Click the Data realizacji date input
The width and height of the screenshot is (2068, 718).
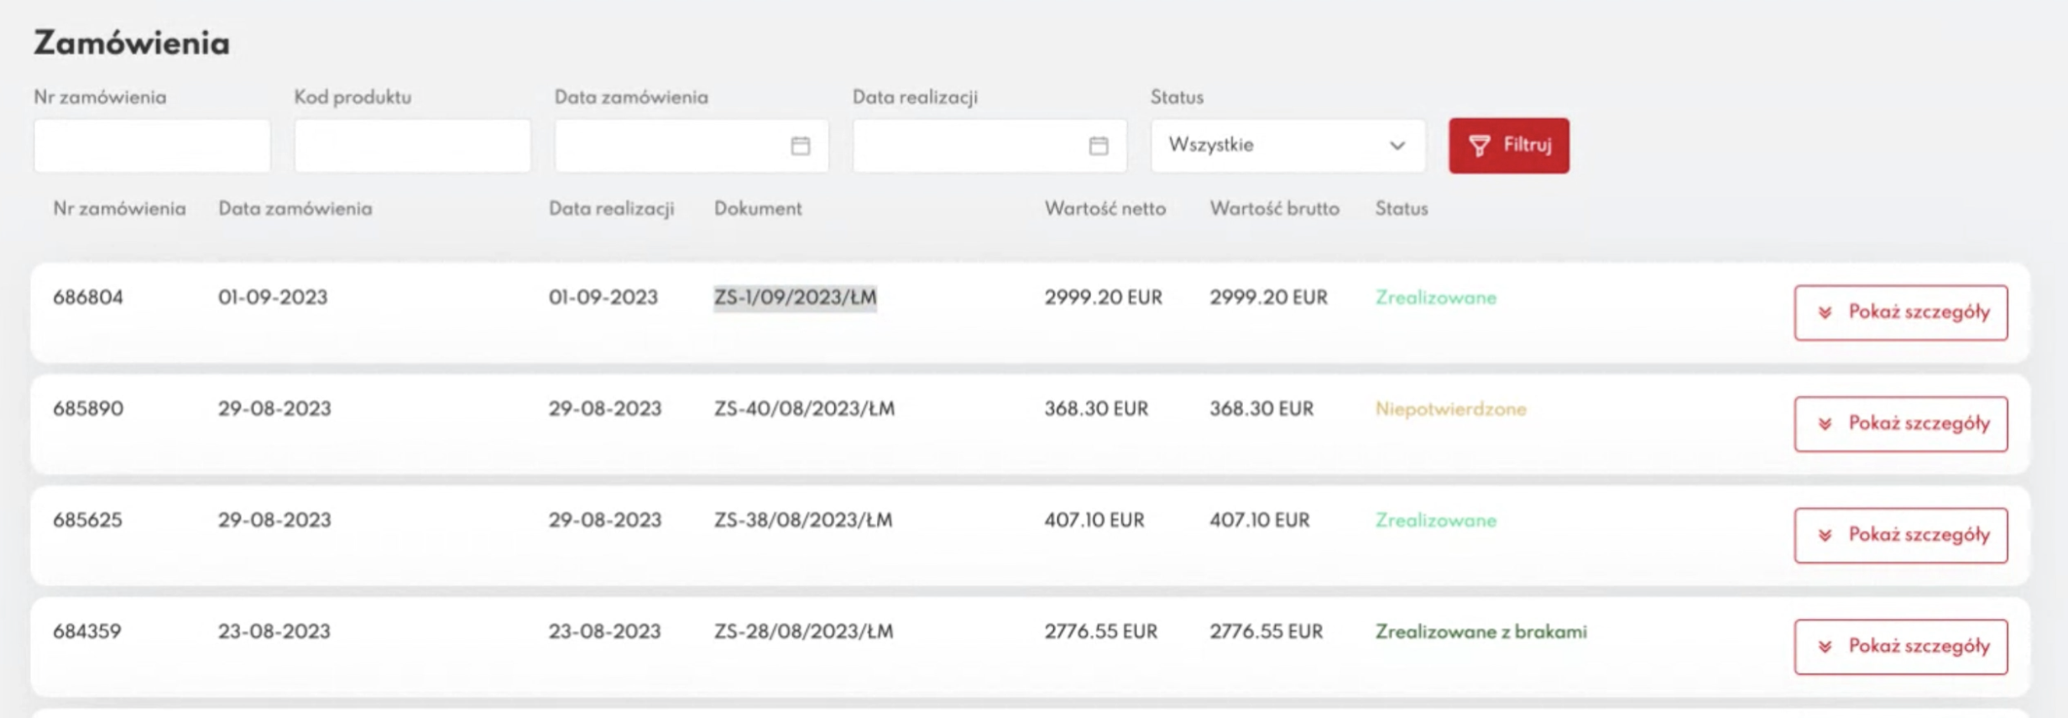[969, 146]
